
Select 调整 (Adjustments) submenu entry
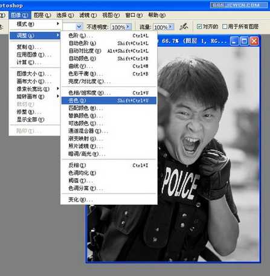[x=35, y=36]
